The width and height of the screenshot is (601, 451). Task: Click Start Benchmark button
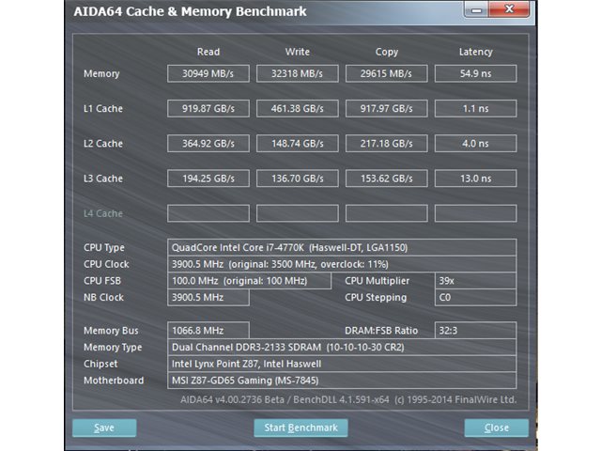point(300,428)
